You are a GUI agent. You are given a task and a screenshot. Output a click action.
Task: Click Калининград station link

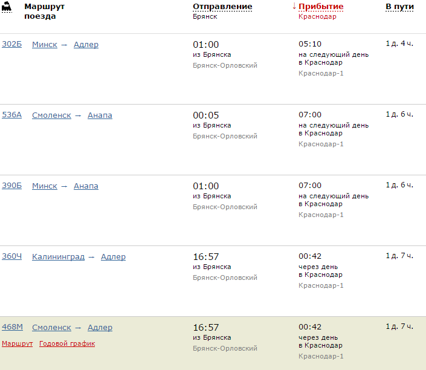[x=58, y=257]
